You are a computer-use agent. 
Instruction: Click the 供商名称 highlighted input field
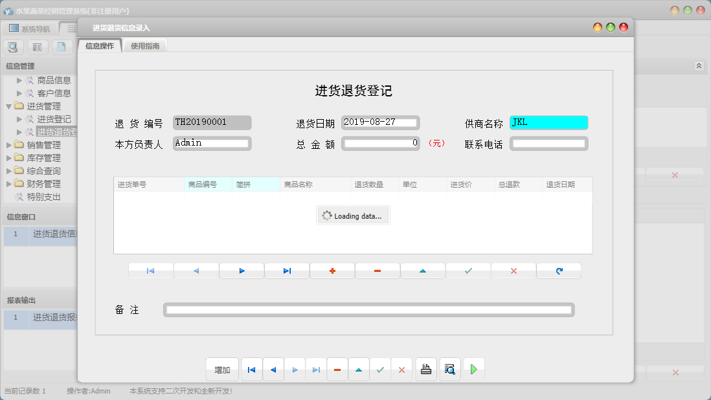point(548,122)
